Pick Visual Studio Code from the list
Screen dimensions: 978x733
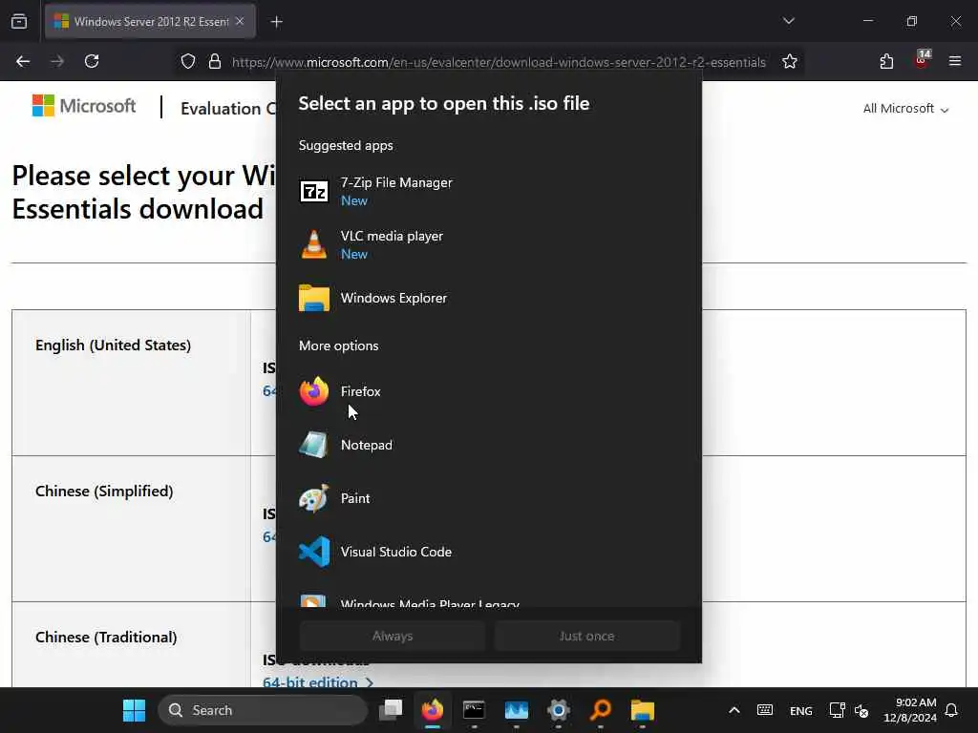[488, 552]
